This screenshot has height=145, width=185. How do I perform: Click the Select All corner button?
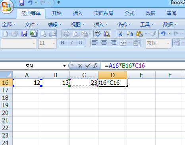6,75
